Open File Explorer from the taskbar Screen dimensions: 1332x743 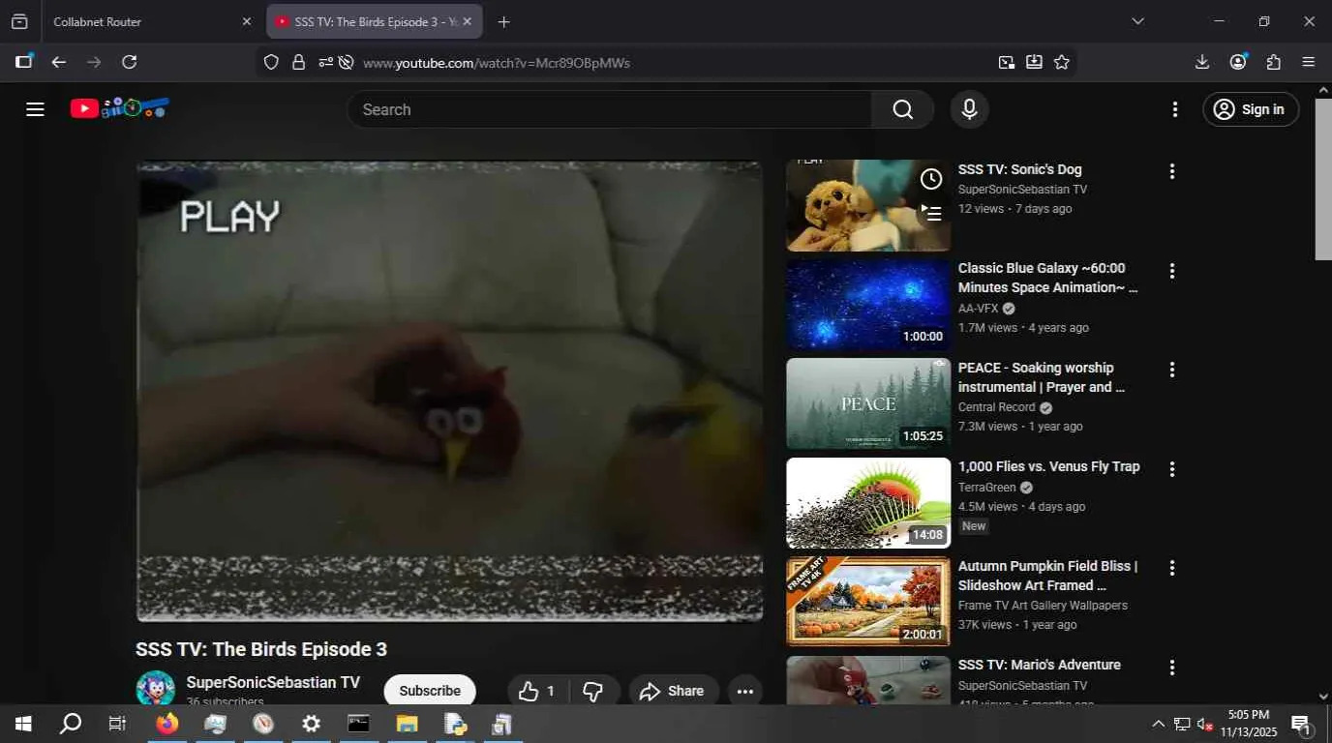[408, 724]
